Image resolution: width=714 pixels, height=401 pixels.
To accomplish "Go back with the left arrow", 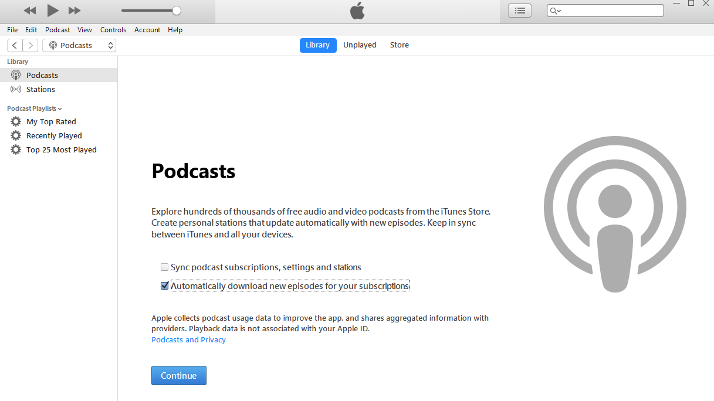I will click(x=15, y=45).
